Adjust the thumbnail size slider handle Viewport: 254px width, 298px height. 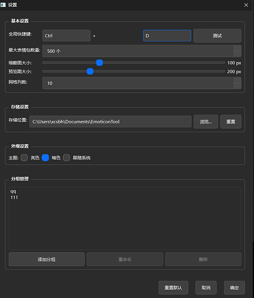pos(99,63)
